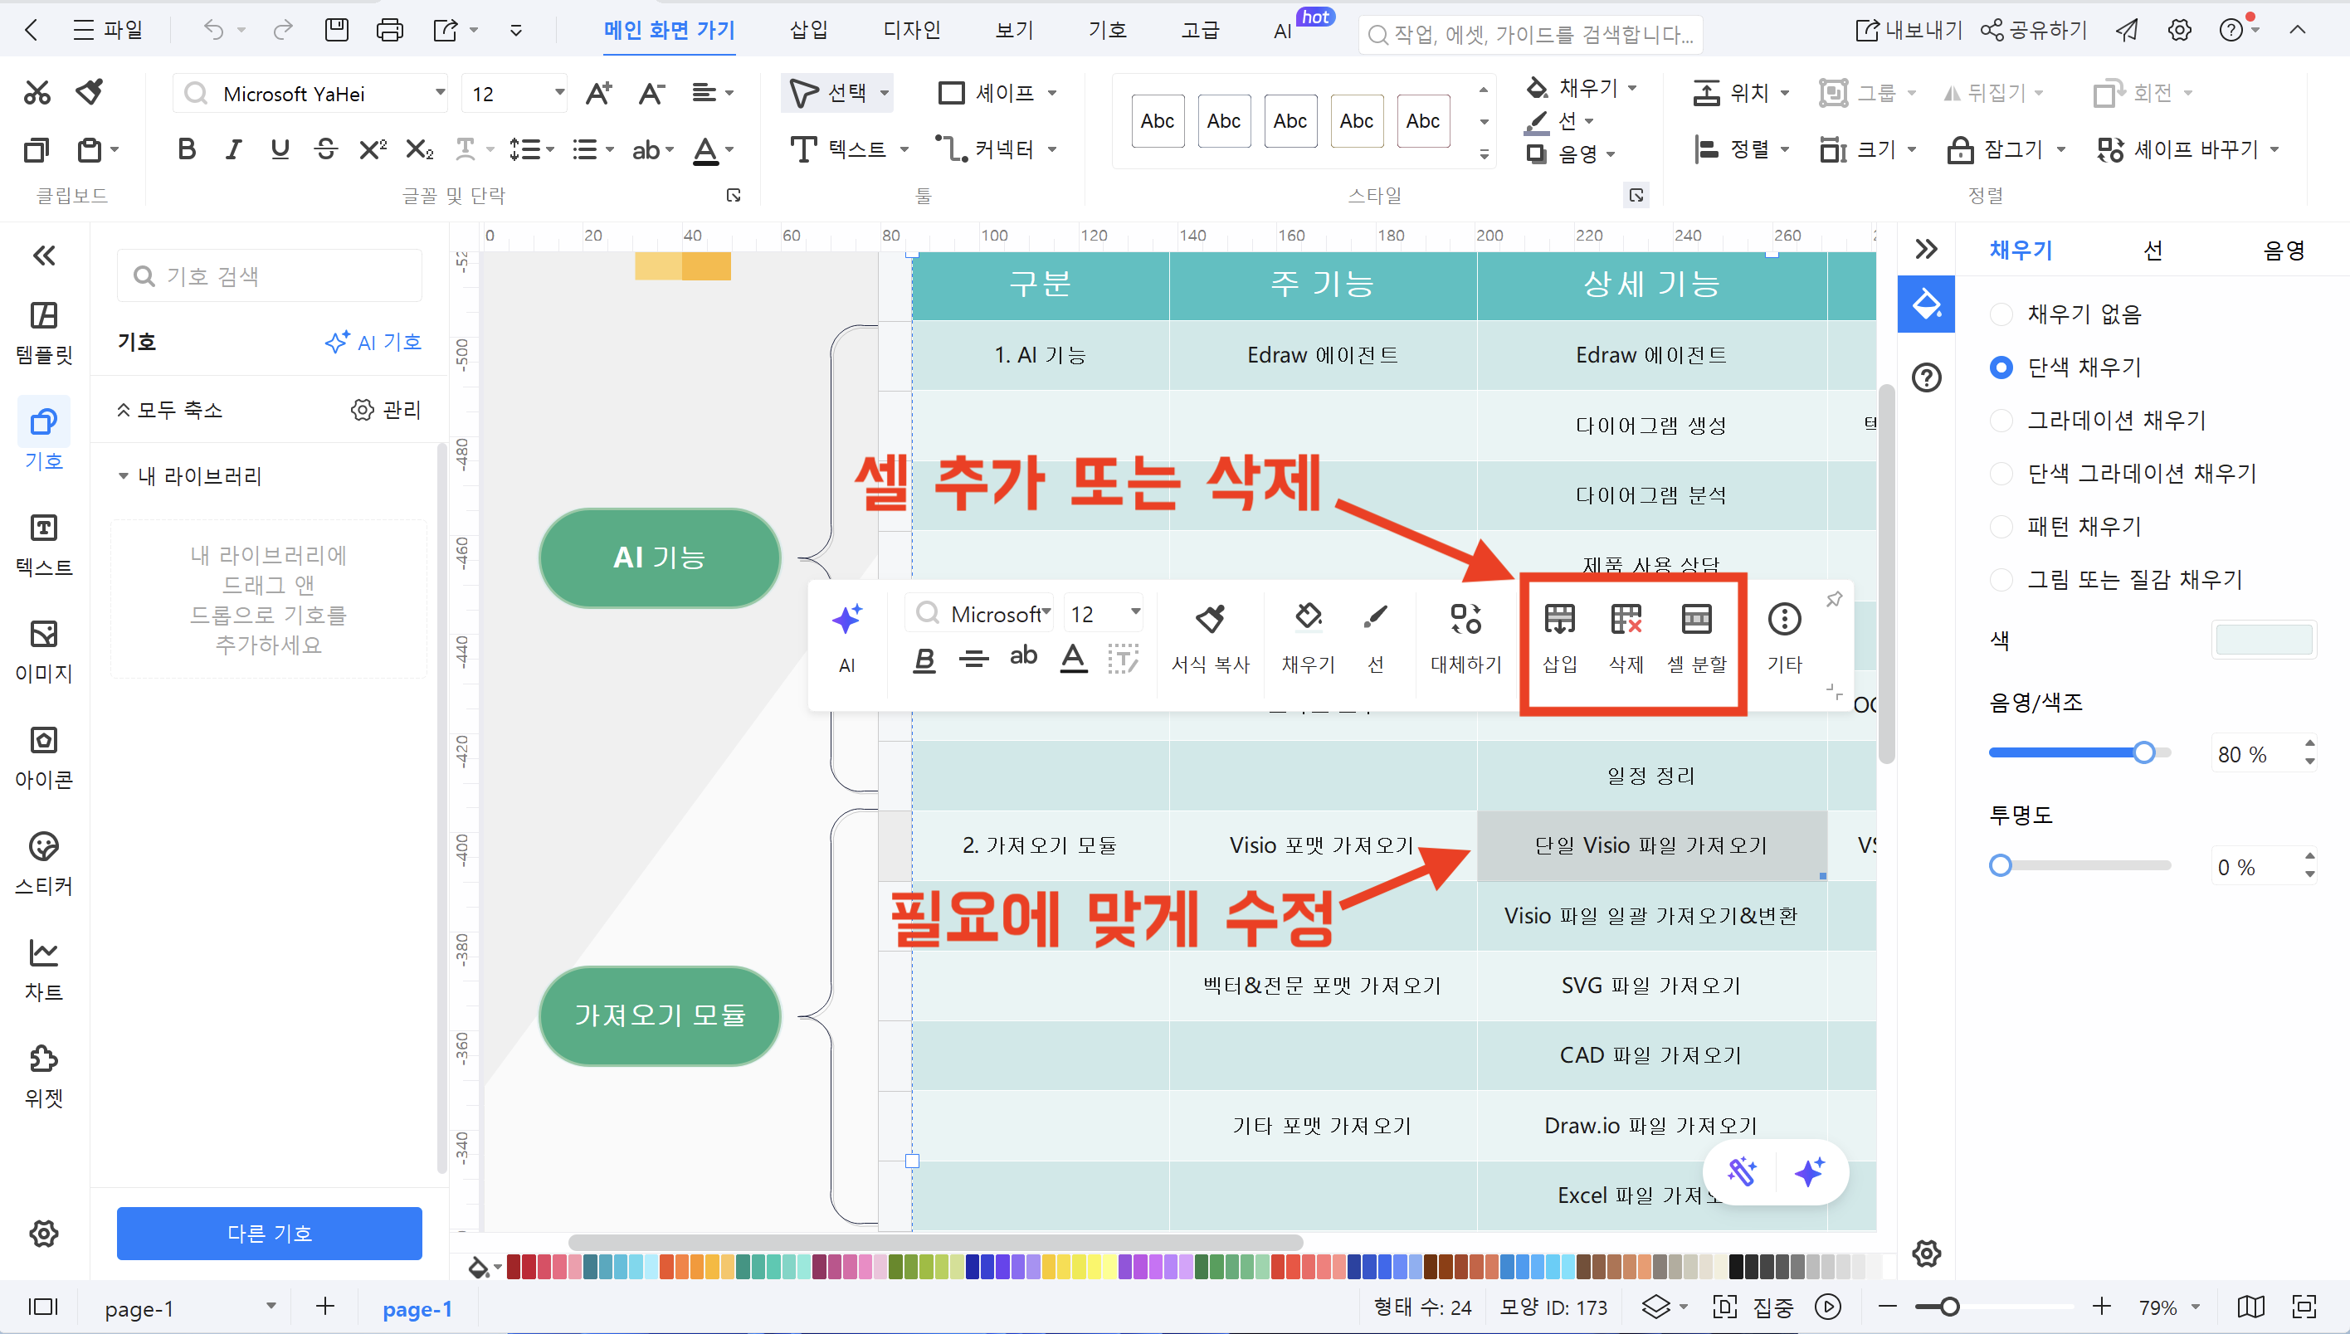Open the Microsoft YaHei font dropdown

(440, 93)
